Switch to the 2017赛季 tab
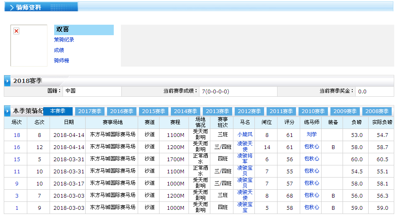This screenshot has height=219, width=398. tap(90, 111)
